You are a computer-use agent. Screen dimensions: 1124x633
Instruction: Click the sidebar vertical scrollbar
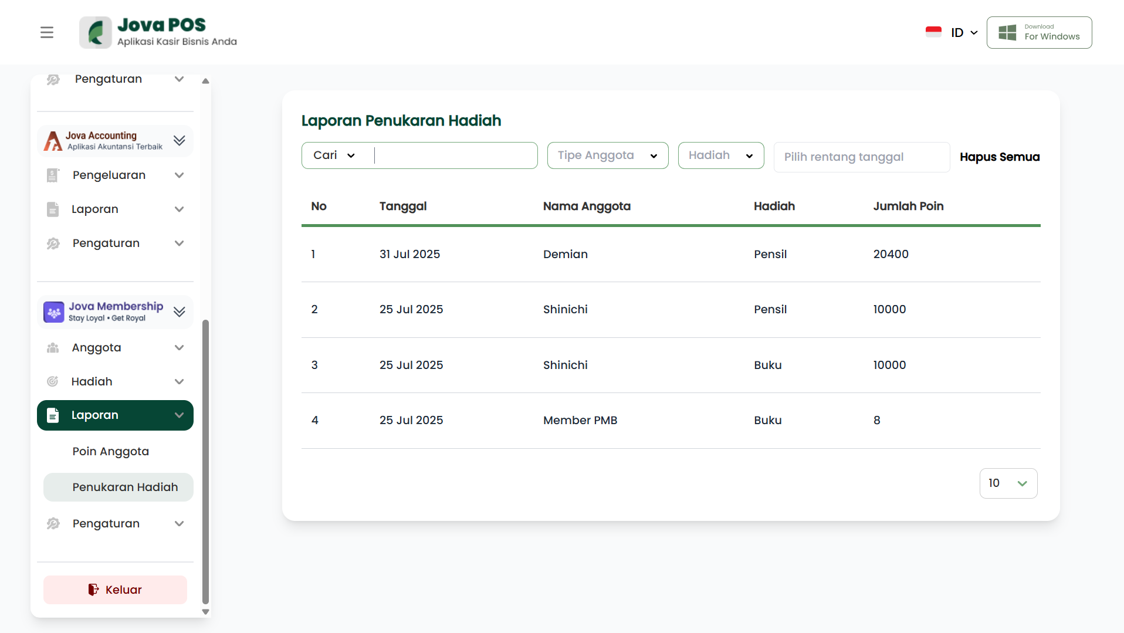click(x=205, y=461)
